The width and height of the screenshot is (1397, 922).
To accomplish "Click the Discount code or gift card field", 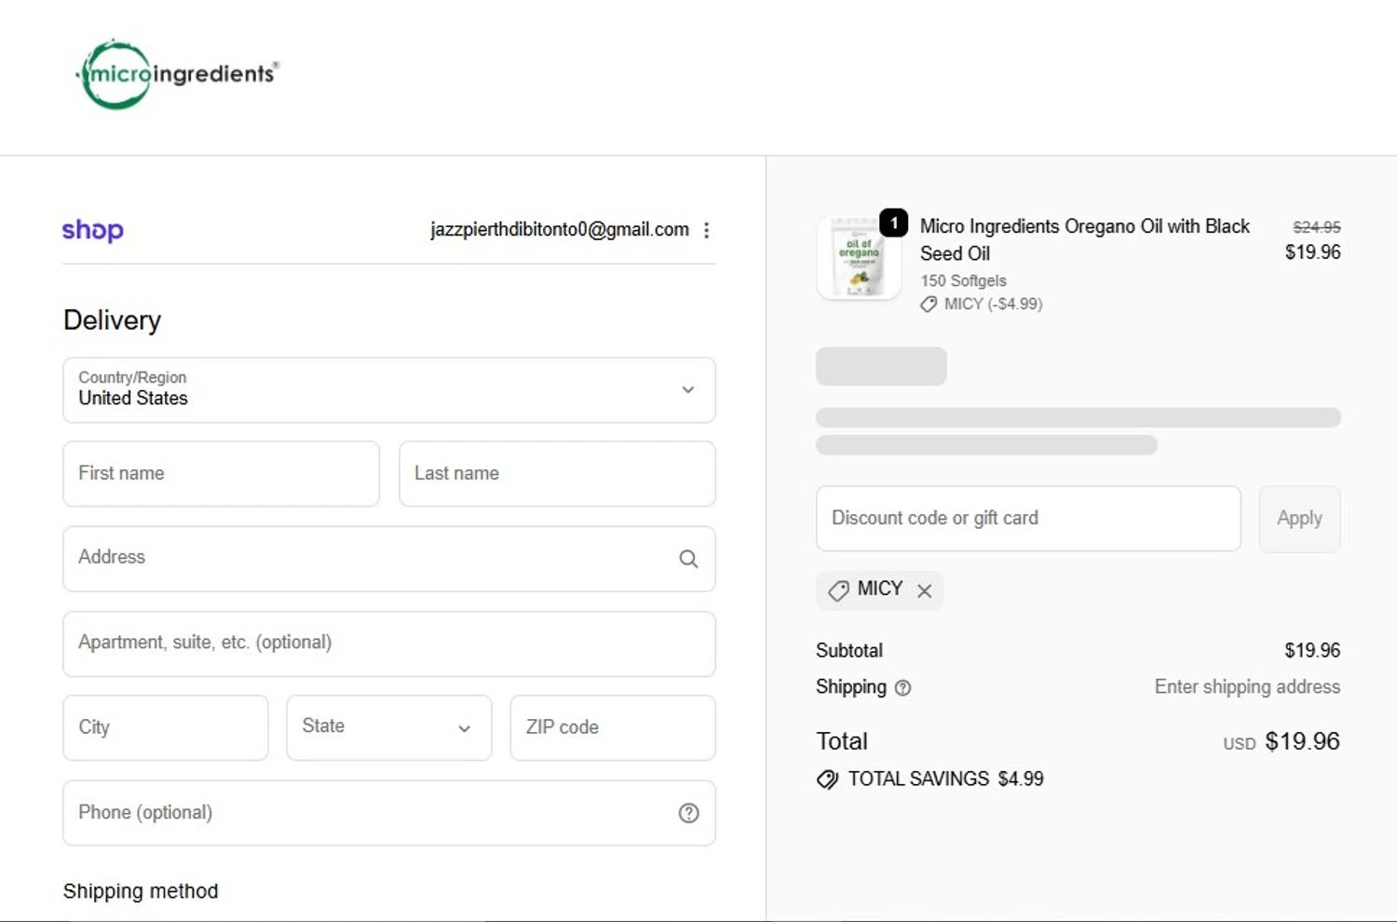I will (x=1028, y=518).
